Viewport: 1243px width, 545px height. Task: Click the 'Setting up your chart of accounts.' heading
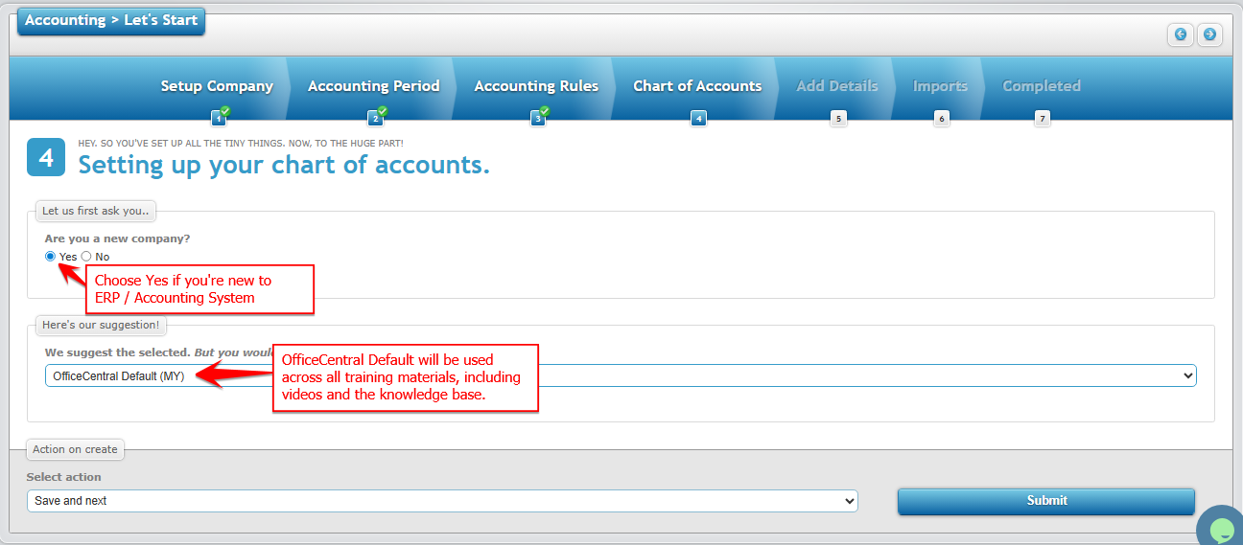click(x=284, y=165)
